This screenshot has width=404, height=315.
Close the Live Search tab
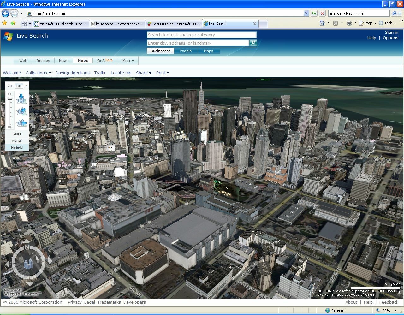[255, 24]
